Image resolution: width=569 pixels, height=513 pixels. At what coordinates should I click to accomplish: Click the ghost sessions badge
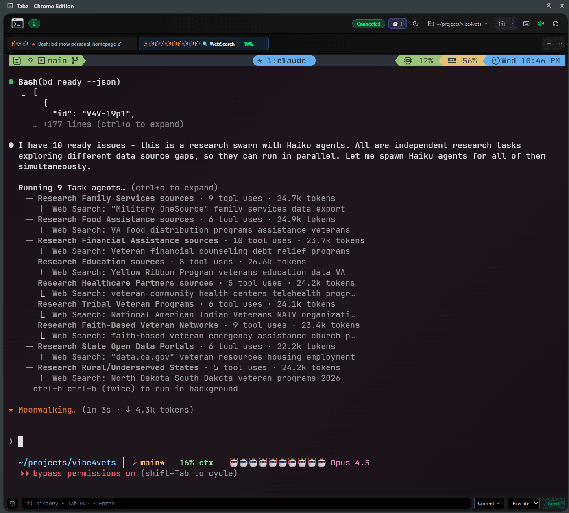pos(397,24)
